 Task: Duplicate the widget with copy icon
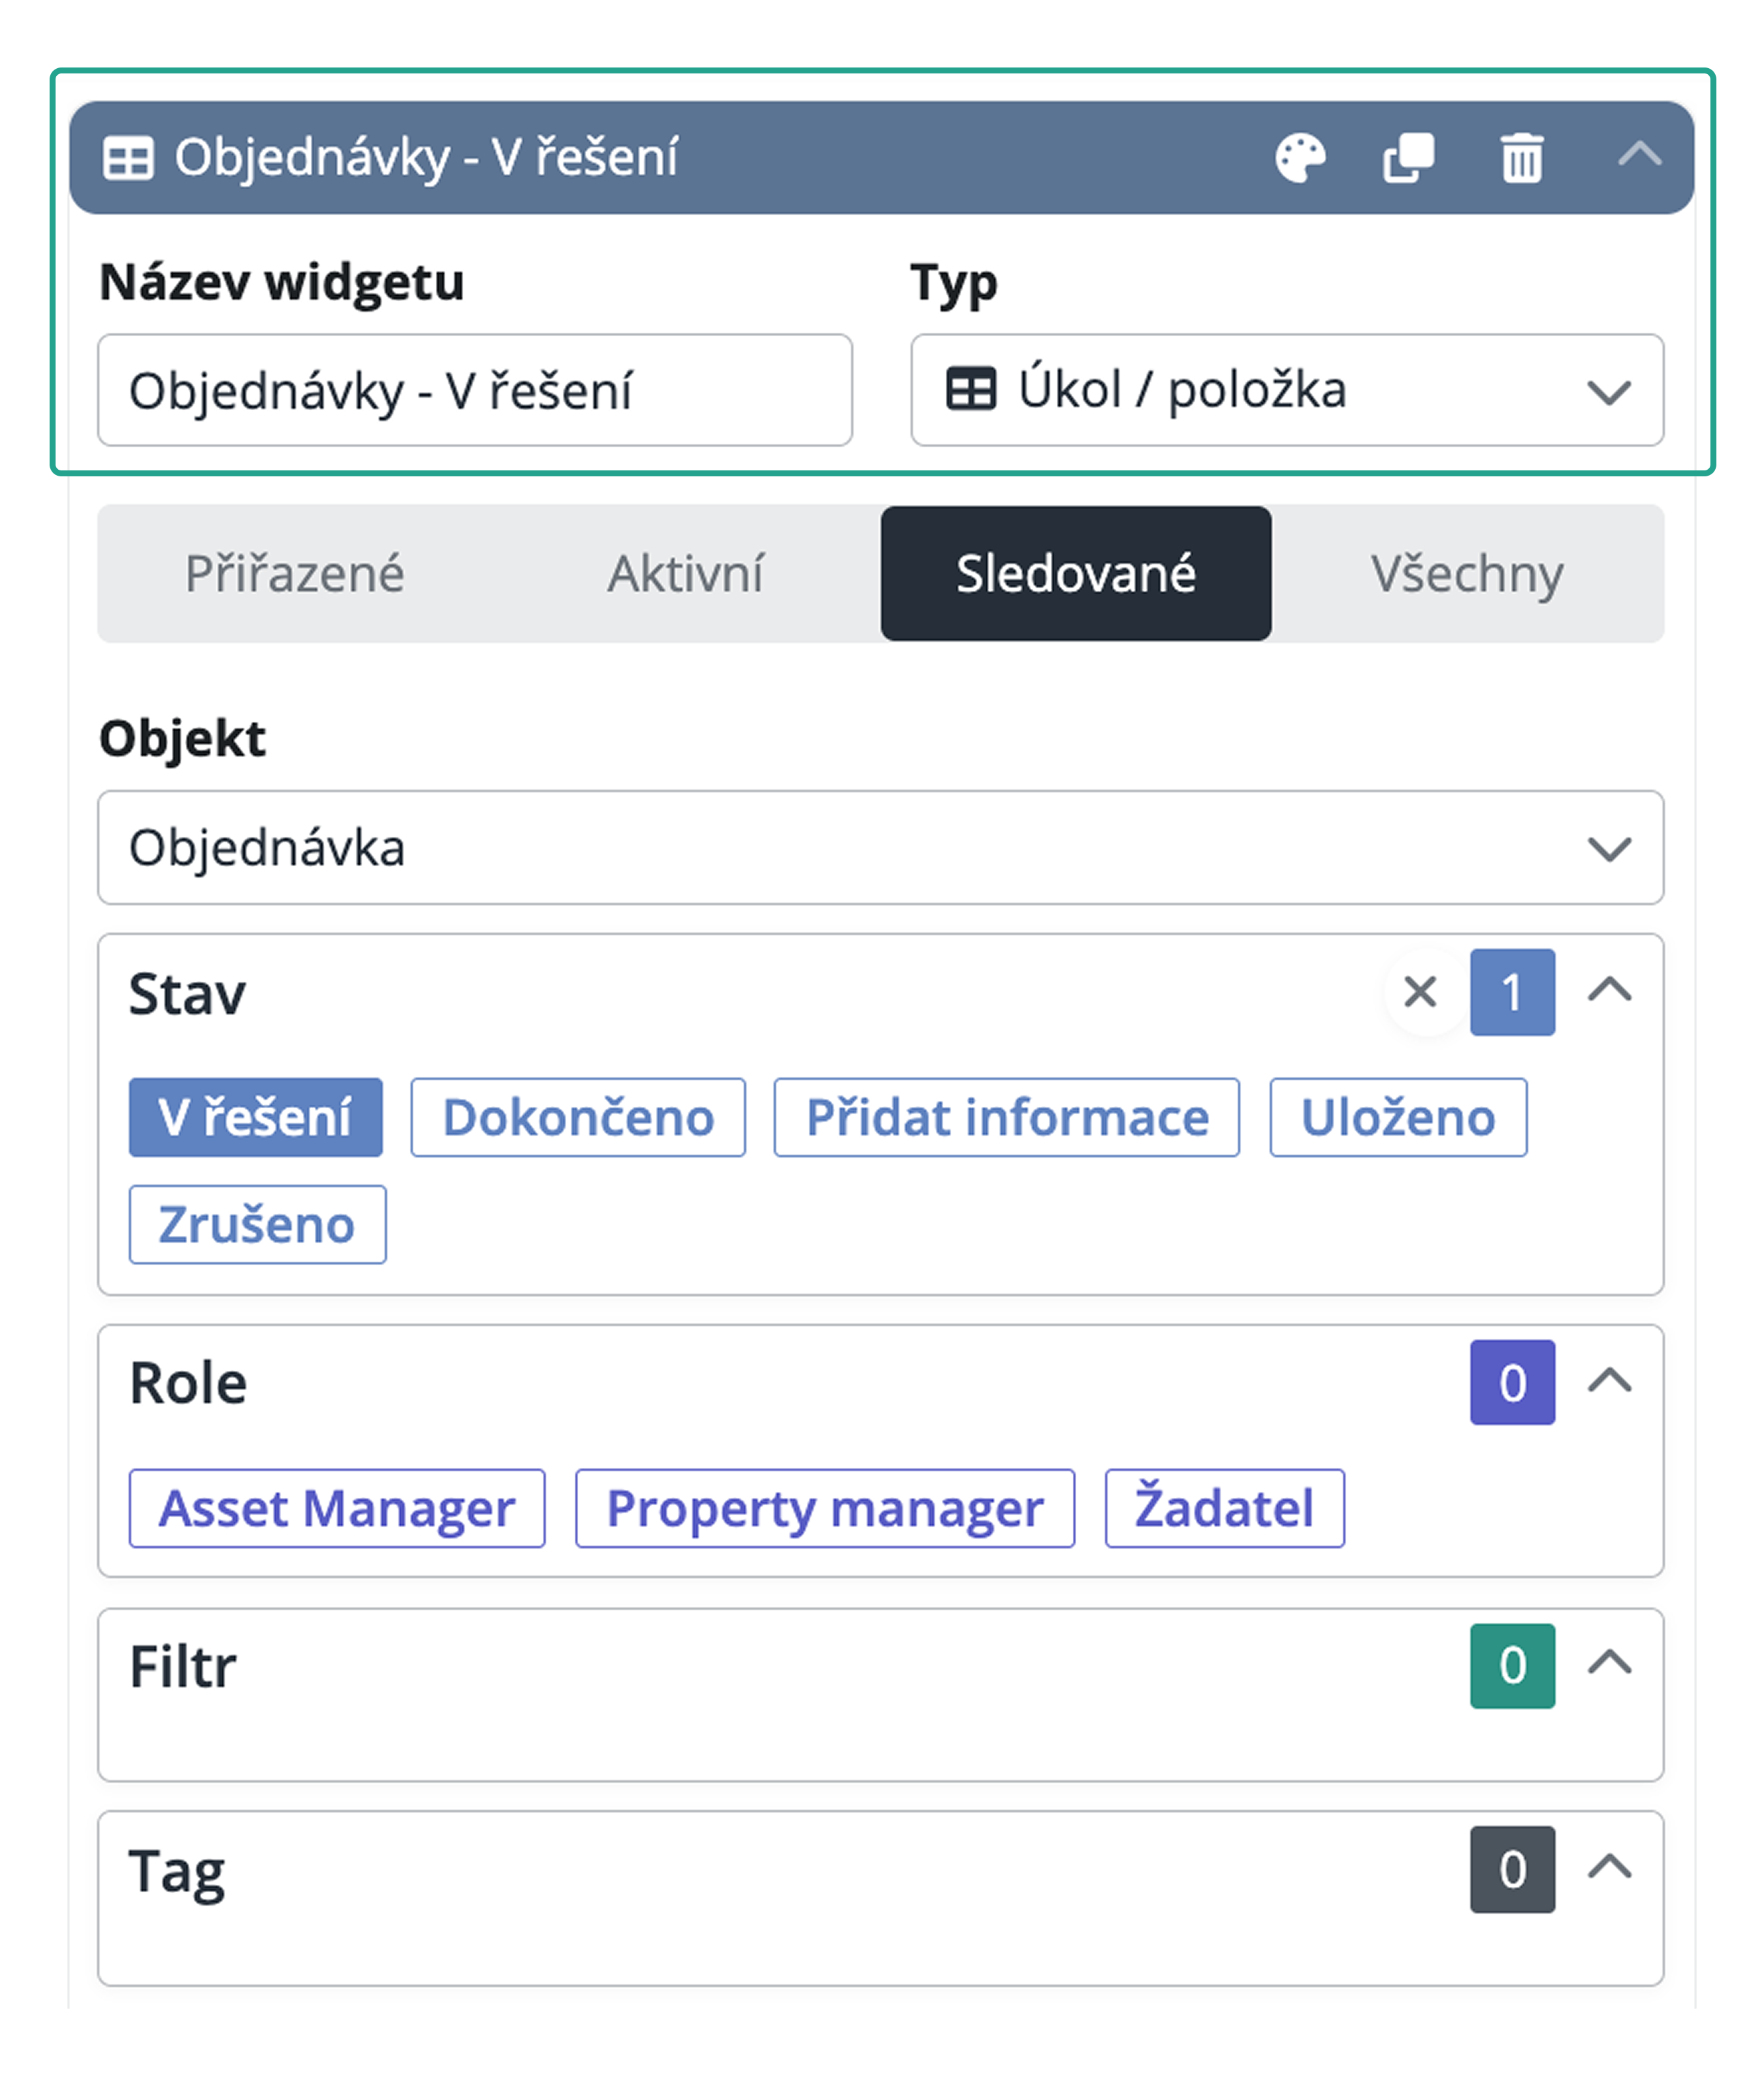click(1409, 158)
